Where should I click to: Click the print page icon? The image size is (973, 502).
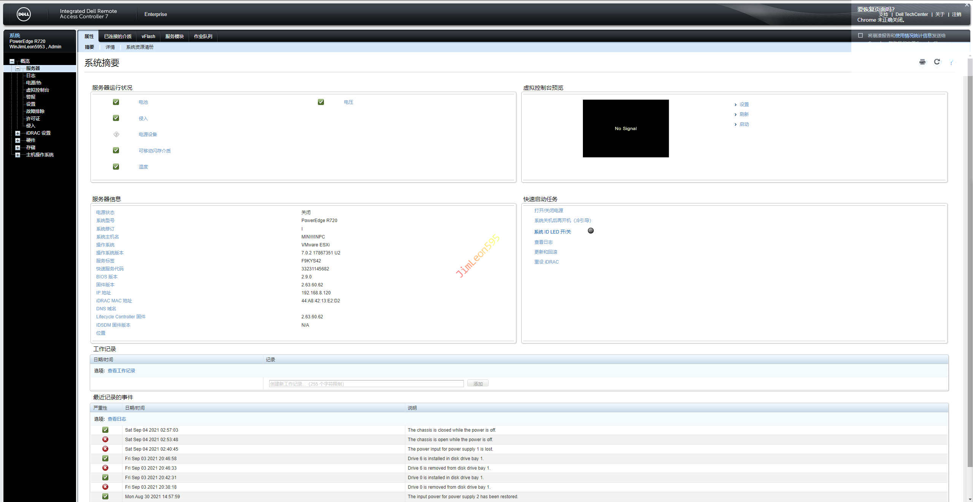point(922,62)
